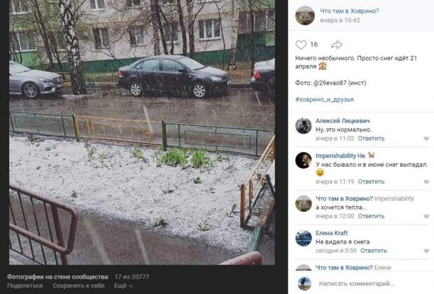Open the Фотографии на стене сообщества album

57,276
